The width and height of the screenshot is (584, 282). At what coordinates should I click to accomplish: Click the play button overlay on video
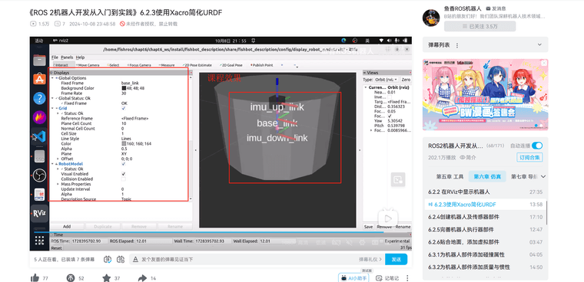(x=388, y=218)
